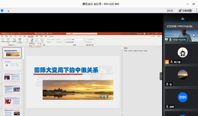Click the 19:24 meeting timer

170,11
